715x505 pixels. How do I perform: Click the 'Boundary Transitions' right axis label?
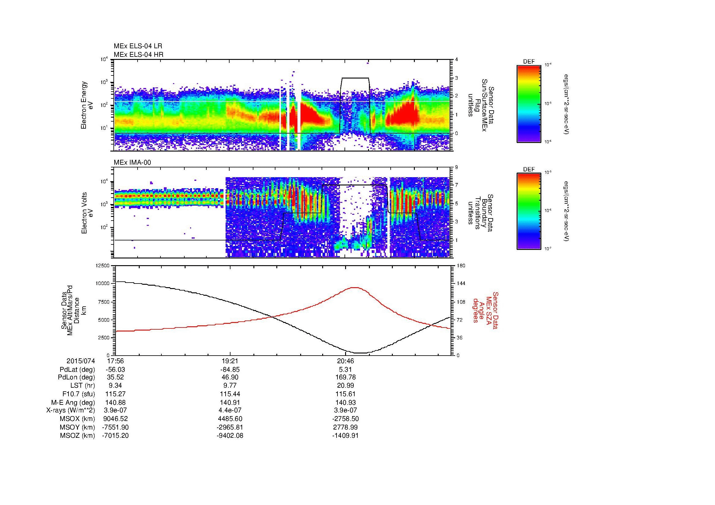(481, 213)
